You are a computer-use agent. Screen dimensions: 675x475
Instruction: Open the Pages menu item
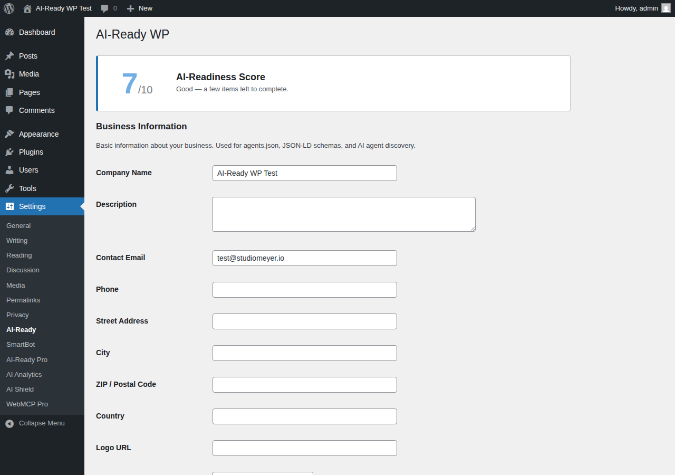coord(42,92)
